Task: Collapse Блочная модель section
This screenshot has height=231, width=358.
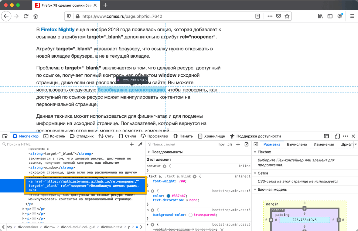Action: pos(255,189)
